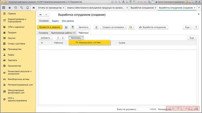Close the Анализ себестоимости tab
The height and width of the screenshot is (113, 202).
[x=127, y=8]
